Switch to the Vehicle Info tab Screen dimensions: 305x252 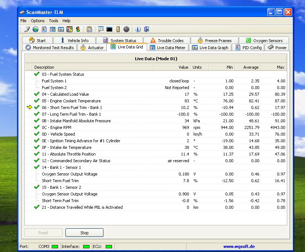75,40
